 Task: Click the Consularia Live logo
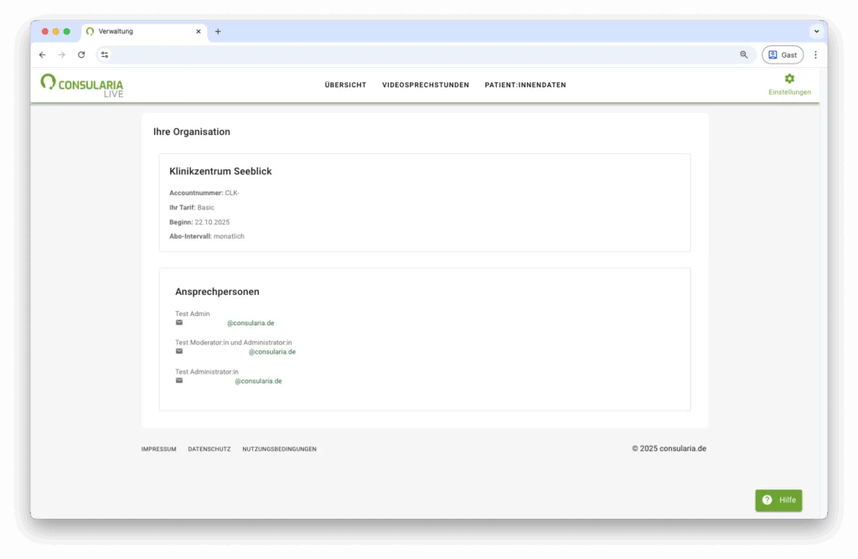point(81,85)
